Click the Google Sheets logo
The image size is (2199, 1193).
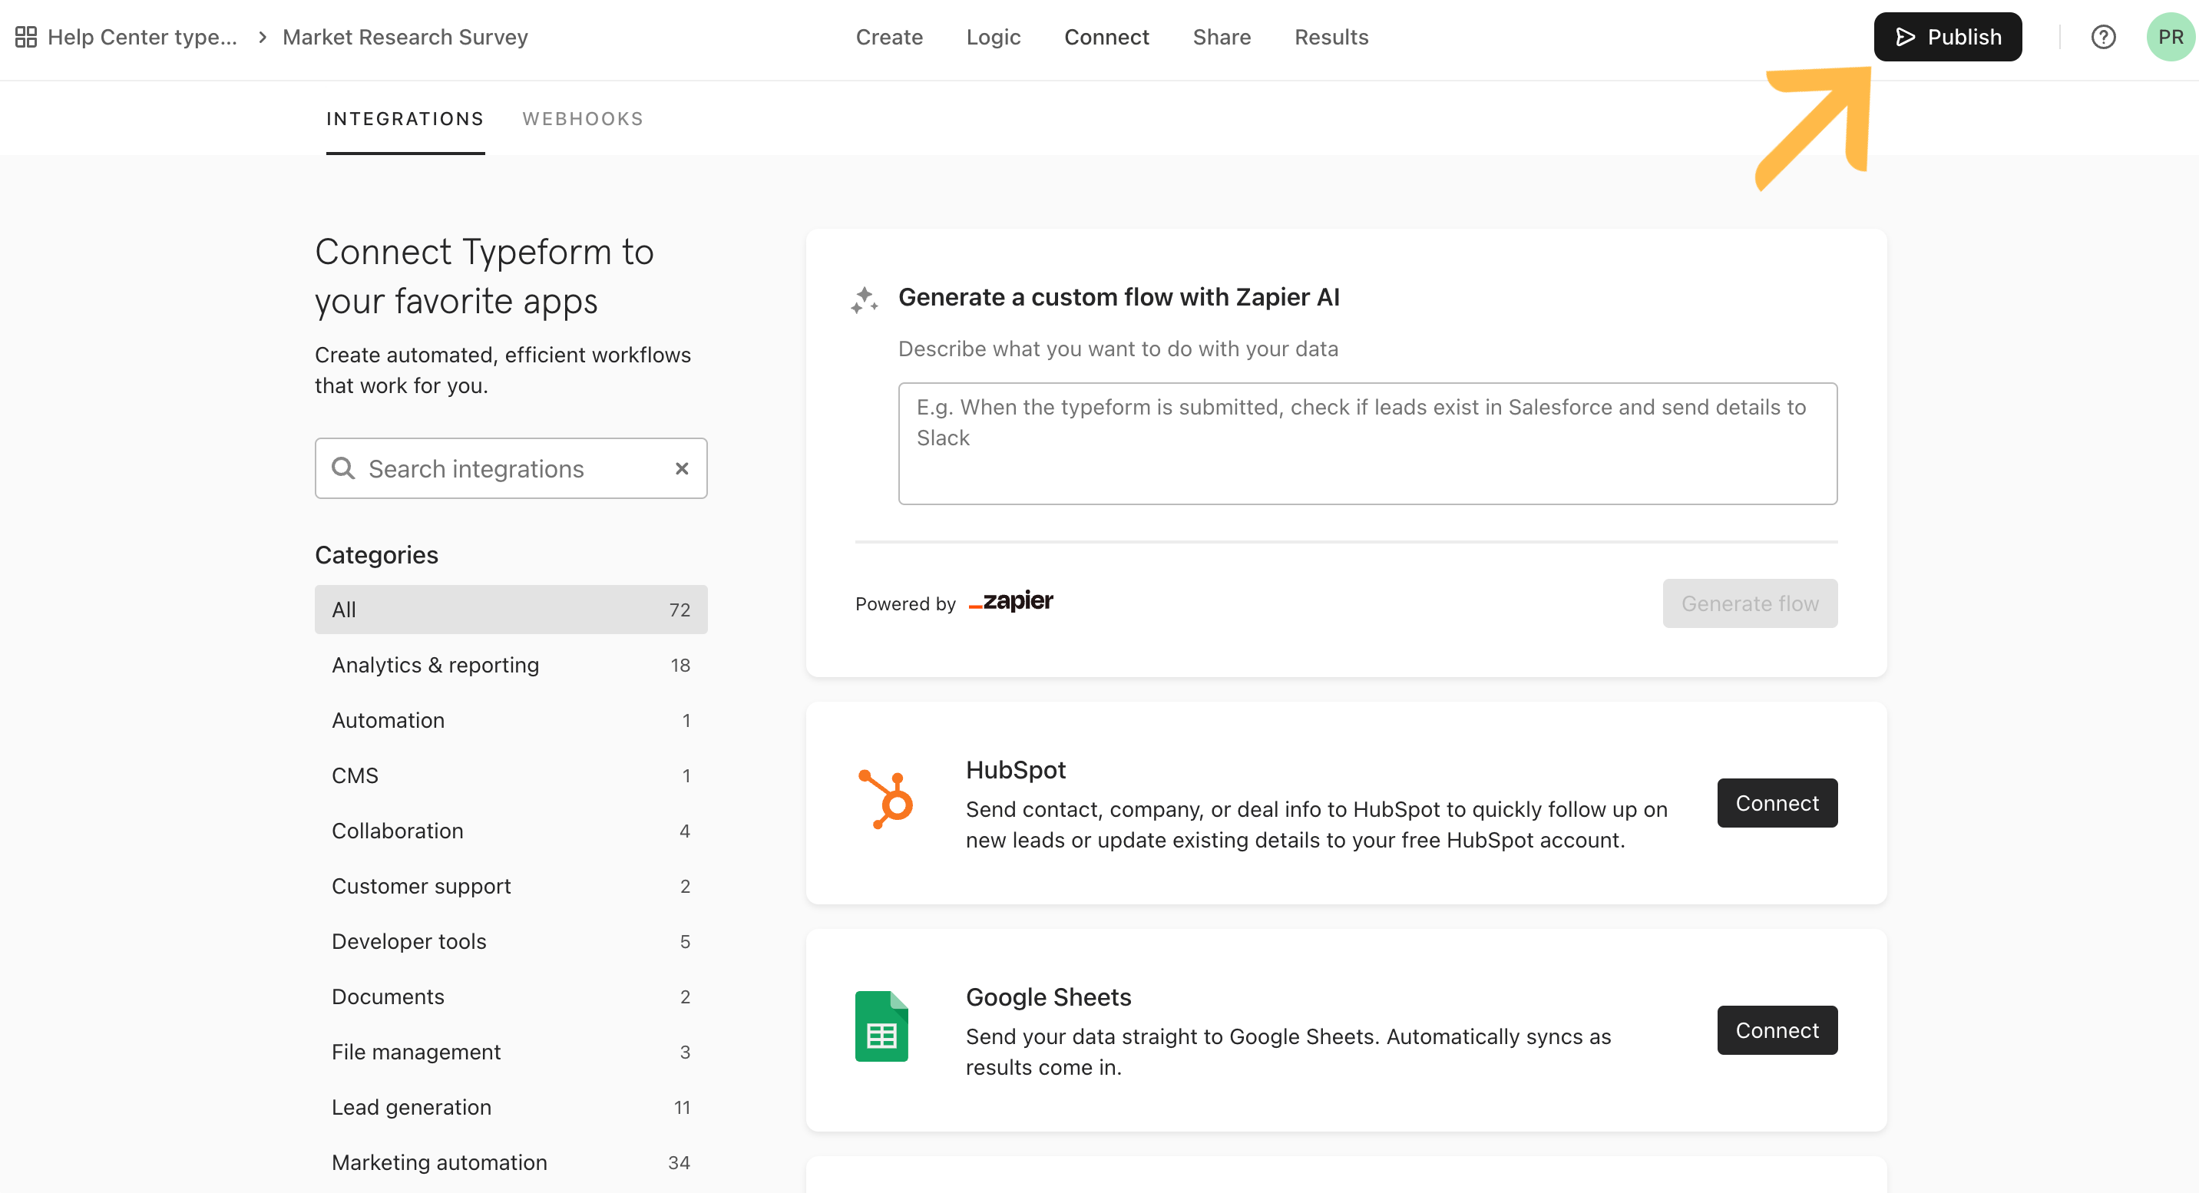pos(881,1026)
